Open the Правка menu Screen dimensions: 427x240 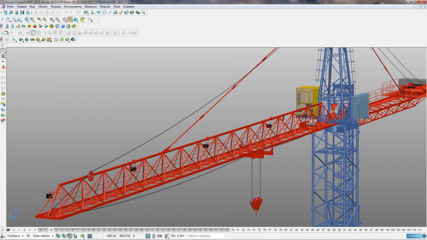pyautogui.click(x=22, y=6)
